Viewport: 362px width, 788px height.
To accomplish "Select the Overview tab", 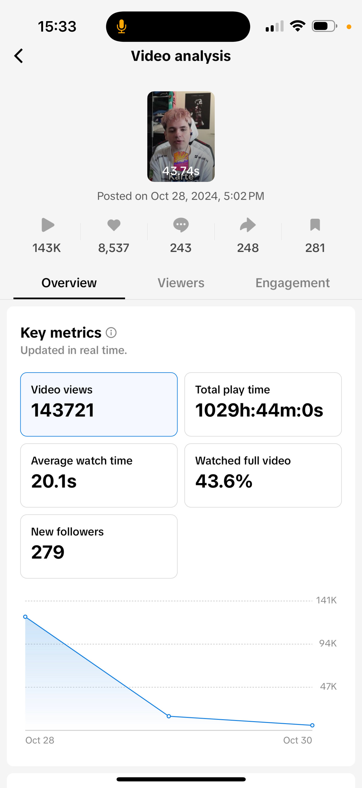I will pos(69,283).
